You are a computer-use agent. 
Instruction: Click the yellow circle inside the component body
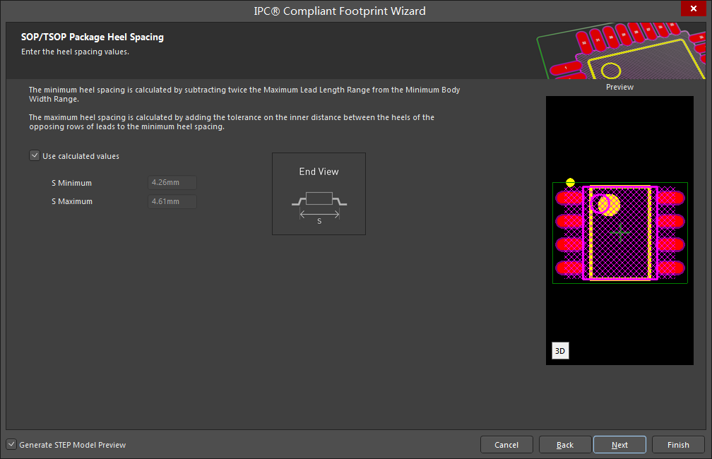pos(607,205)
